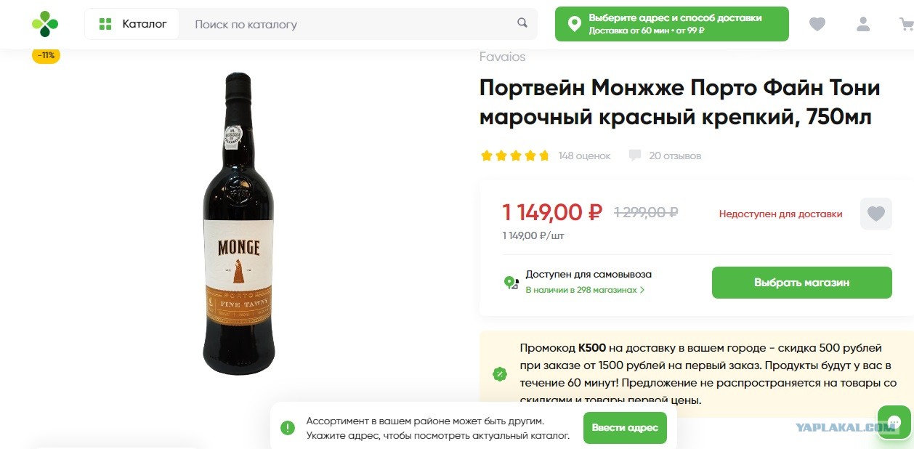Viewport: 914px width, 449px height.
Task: Click the Ввести адрес button
Action: (625, 427)
